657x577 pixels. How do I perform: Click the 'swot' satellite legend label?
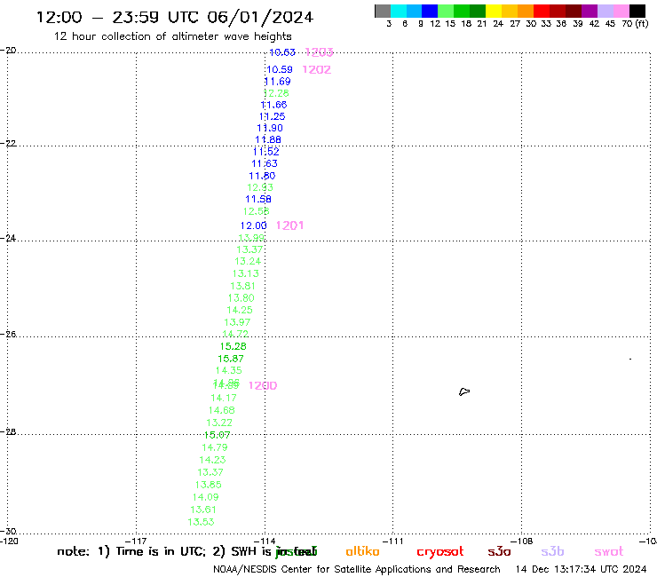pyautogui.click(x=608, y=552)
